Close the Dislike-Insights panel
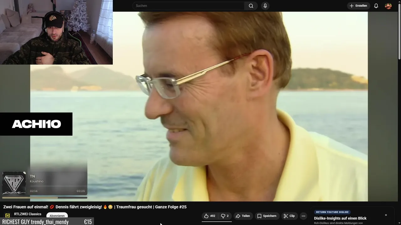Screen dimensions: 401x225 point(386,215)
